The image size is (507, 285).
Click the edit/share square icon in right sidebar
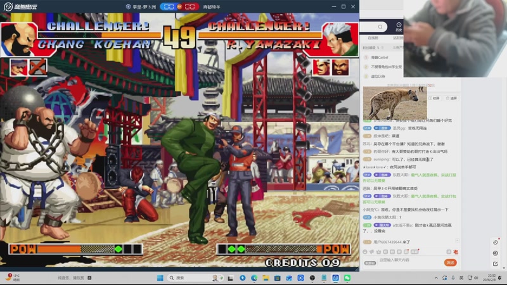pos(496,263)
